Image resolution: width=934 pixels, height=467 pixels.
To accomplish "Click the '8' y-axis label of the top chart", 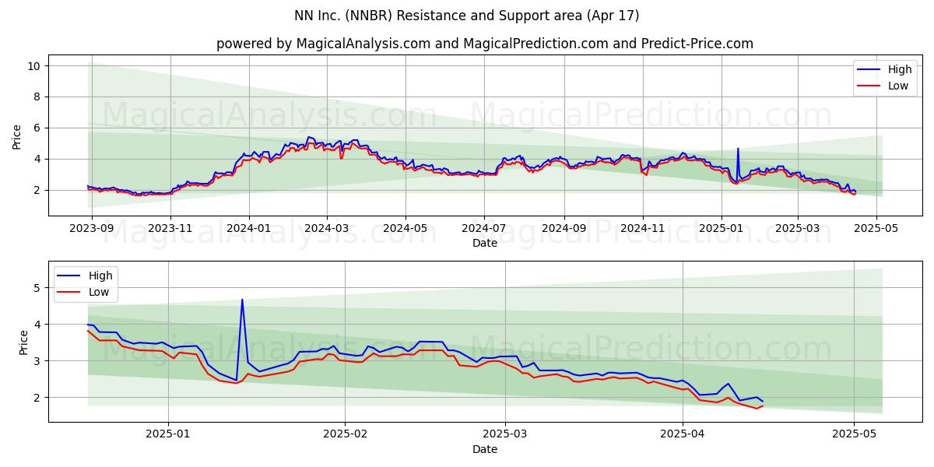I will pyautogui.click(x=37, y=97).
